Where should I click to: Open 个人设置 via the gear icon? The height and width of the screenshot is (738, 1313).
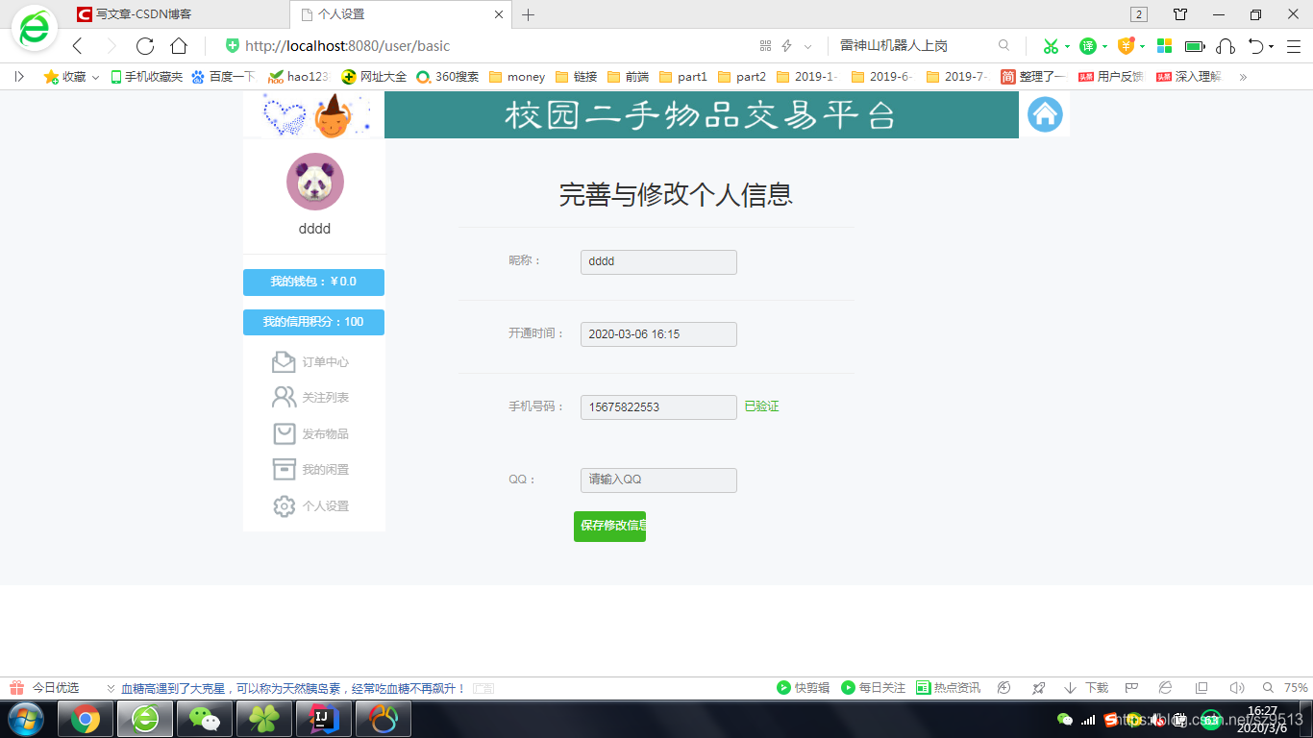(284, 505)
